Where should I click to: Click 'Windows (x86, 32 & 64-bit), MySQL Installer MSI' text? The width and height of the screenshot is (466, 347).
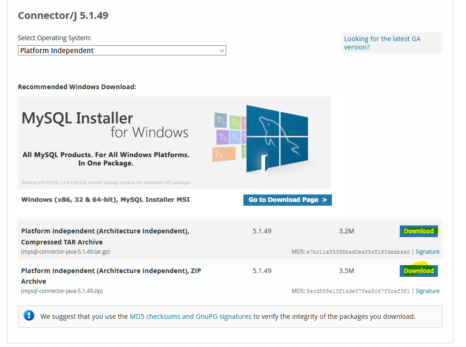106,200
